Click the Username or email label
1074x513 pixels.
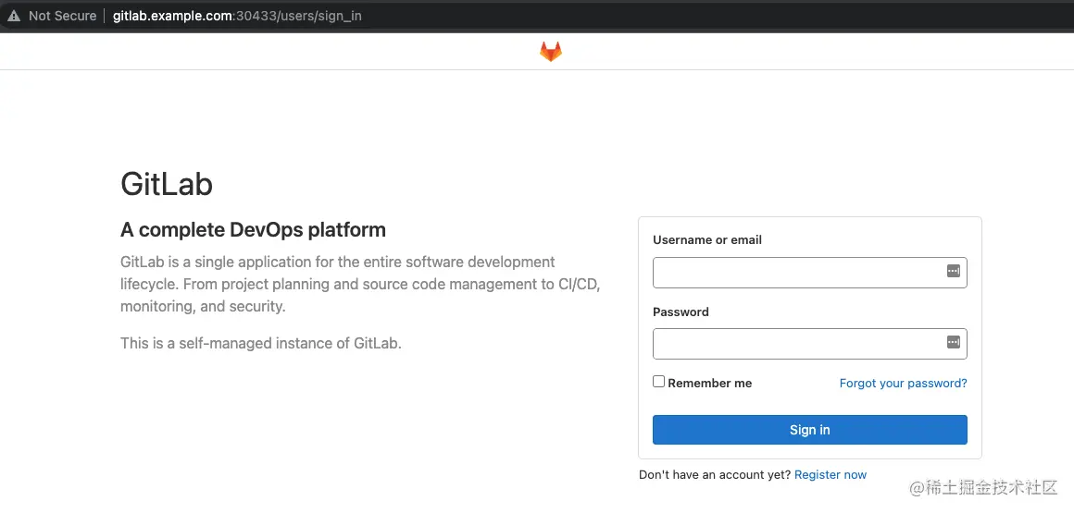coord(706,240)
